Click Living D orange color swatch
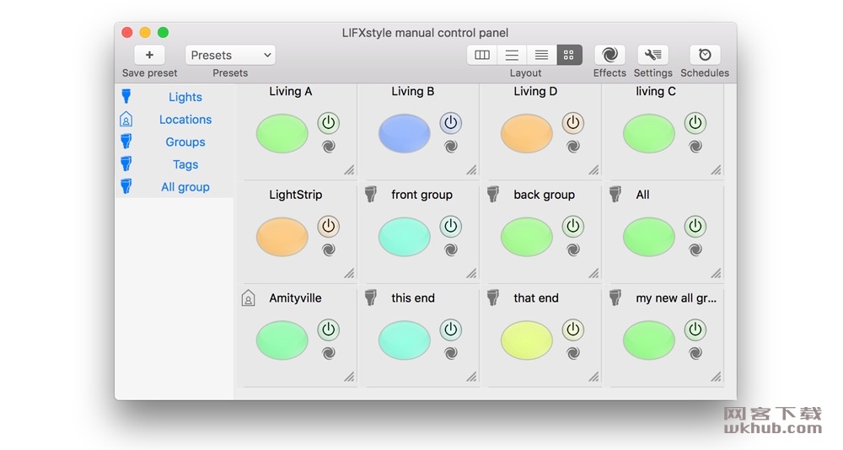 [527, 133]
